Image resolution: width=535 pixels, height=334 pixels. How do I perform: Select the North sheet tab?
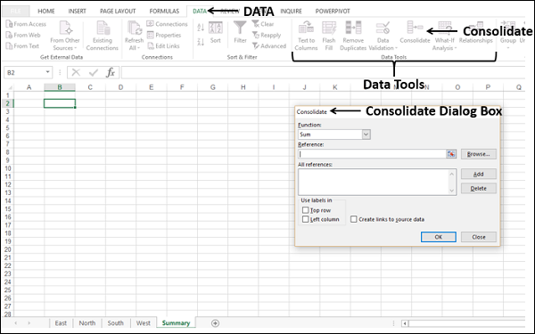87,323
